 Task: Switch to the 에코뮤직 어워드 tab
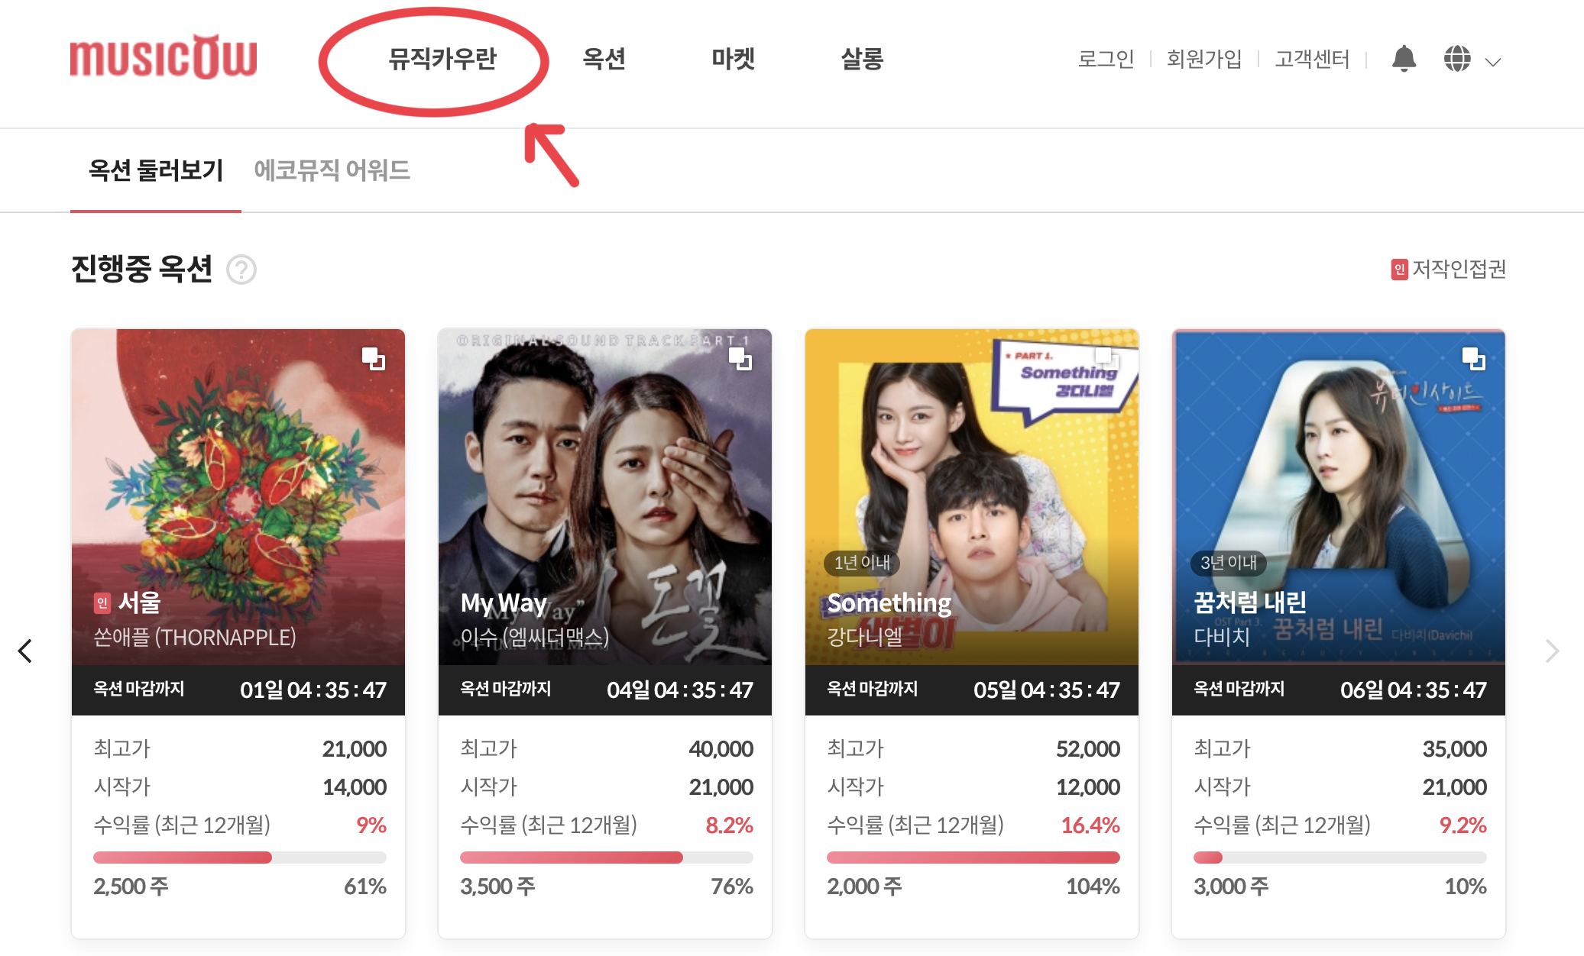pos(332,170)
